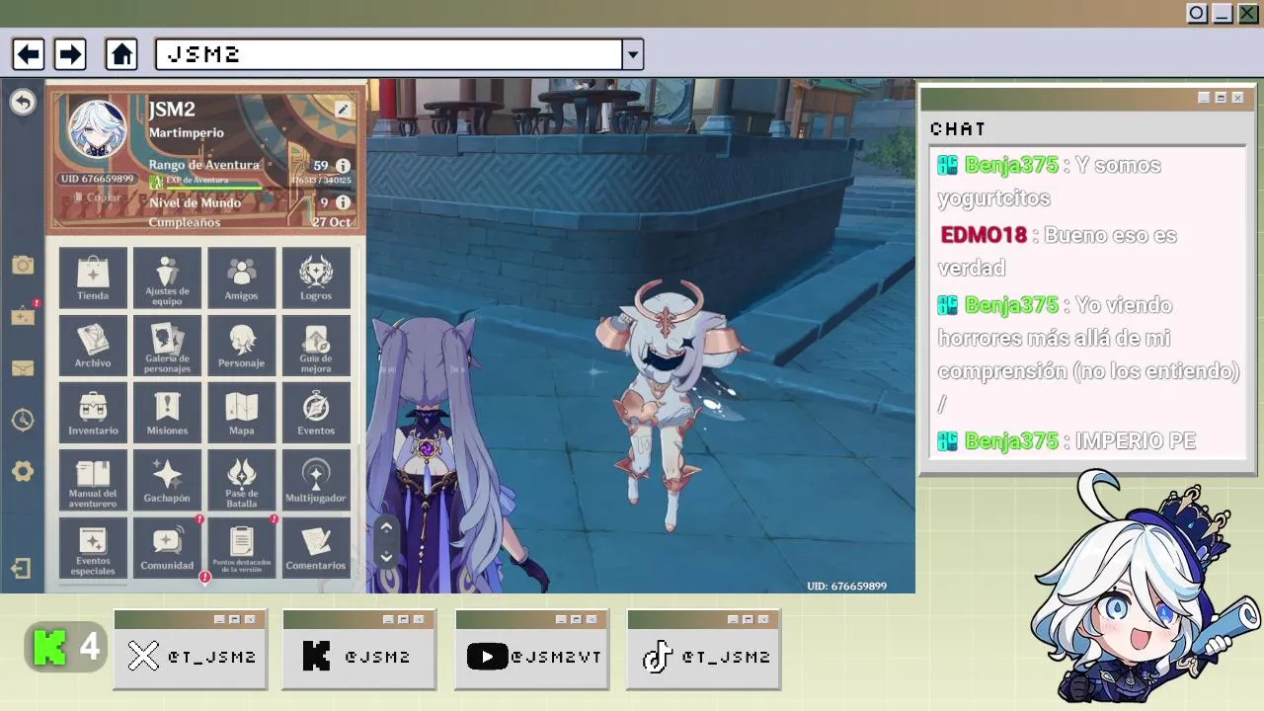The image size is (1264, 711).
Task: Open the Logros achievements menu
Action: [316, 277]
